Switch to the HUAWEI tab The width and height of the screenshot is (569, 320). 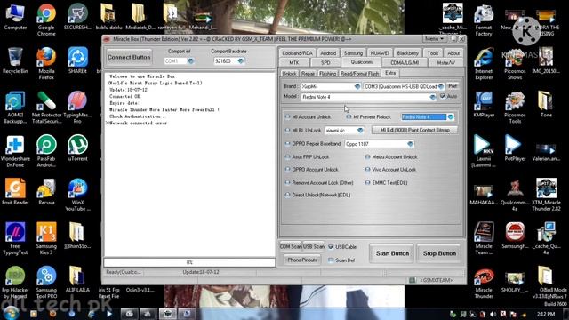[380, 53]
